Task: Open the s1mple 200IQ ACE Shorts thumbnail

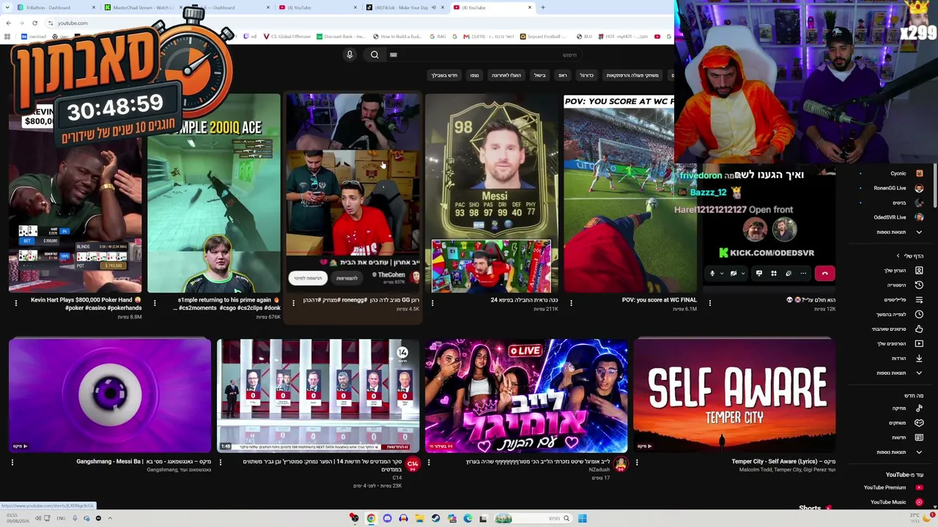Action: pos(214,193)
